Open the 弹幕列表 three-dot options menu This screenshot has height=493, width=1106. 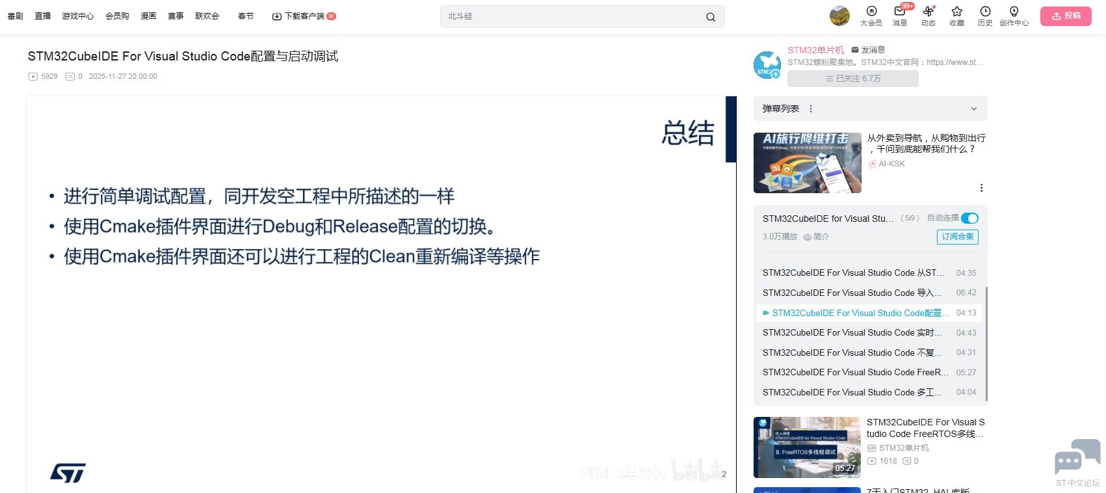811,109
